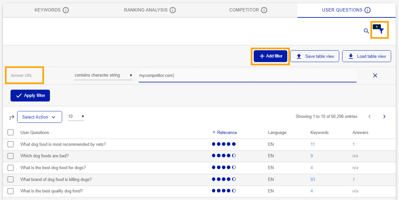Viewport: 399px width, 200px height.
Task: Click info icon next to User Questions
Action: [x=367, y=10]
